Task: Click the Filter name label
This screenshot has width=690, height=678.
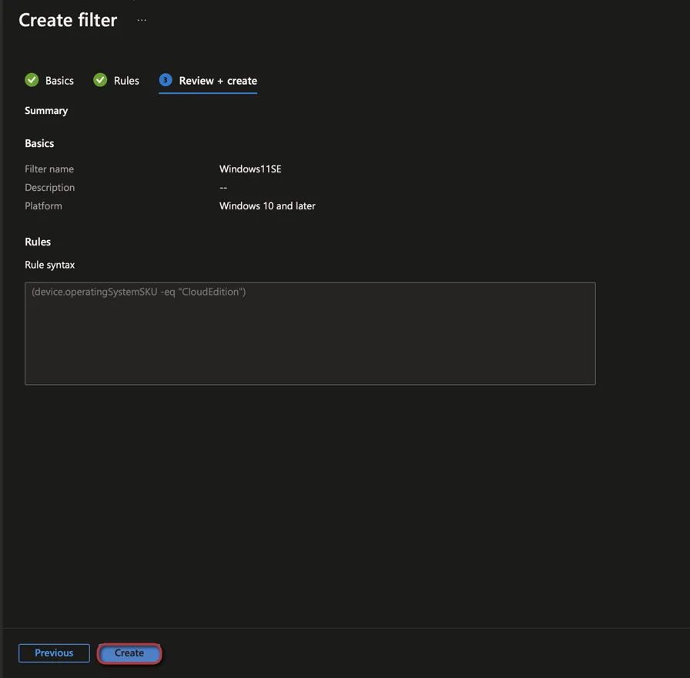Action: coord(49,169)
